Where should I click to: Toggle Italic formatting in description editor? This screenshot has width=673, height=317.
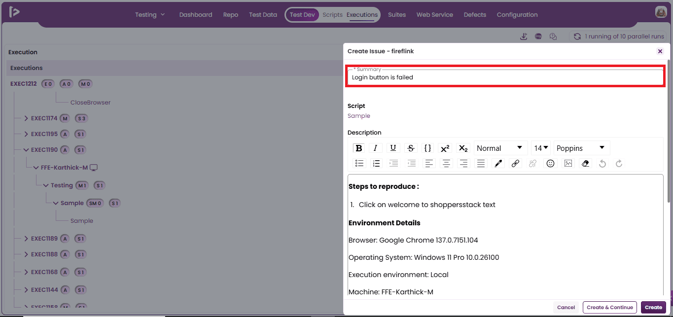[x=376, y=148]
